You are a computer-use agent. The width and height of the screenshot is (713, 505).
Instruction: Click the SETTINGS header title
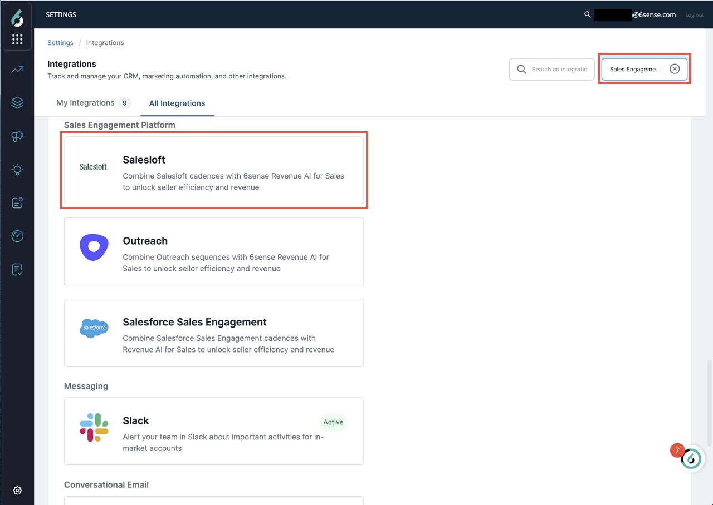click(x=61, y=14)
